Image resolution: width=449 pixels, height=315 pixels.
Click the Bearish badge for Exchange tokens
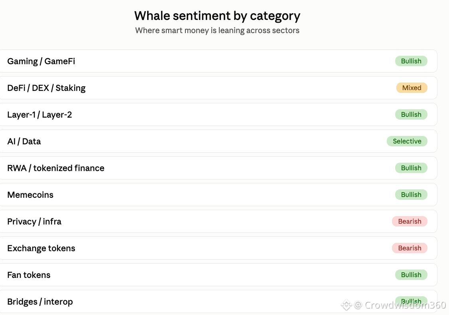410,248
